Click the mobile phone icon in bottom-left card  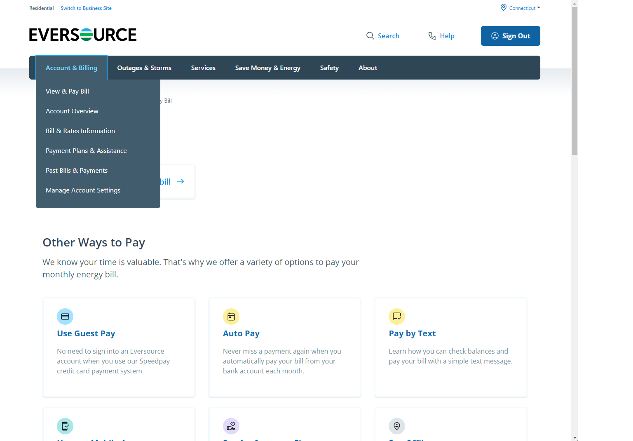(x=65, y=426)
